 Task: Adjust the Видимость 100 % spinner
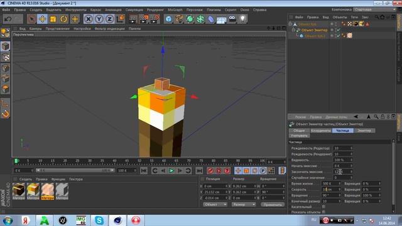coord(351,160)
